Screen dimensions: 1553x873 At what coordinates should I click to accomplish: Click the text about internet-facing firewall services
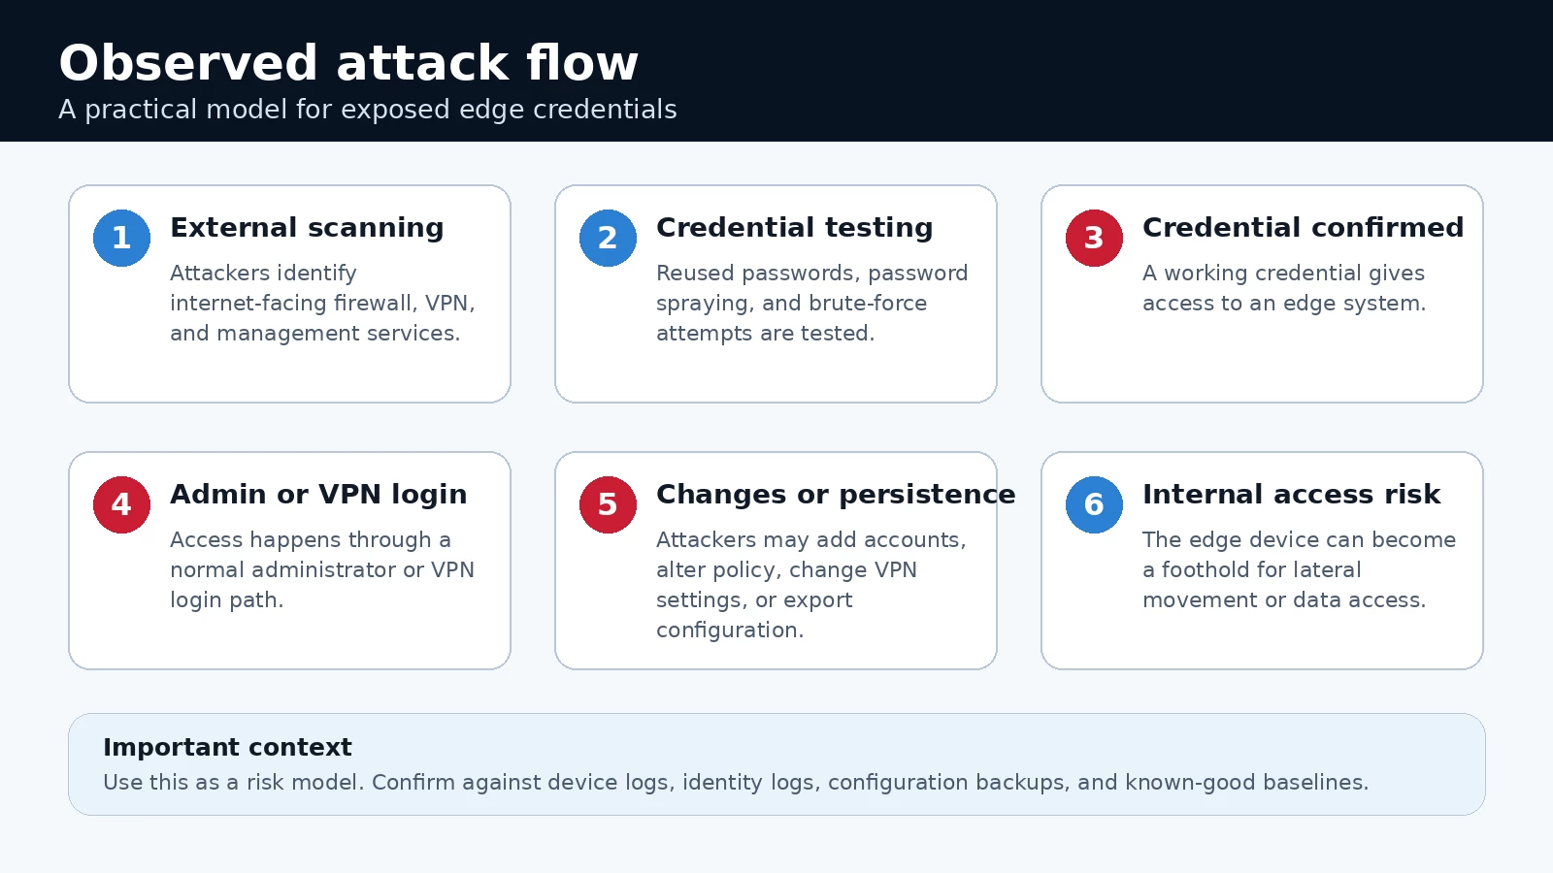[322, 303]
